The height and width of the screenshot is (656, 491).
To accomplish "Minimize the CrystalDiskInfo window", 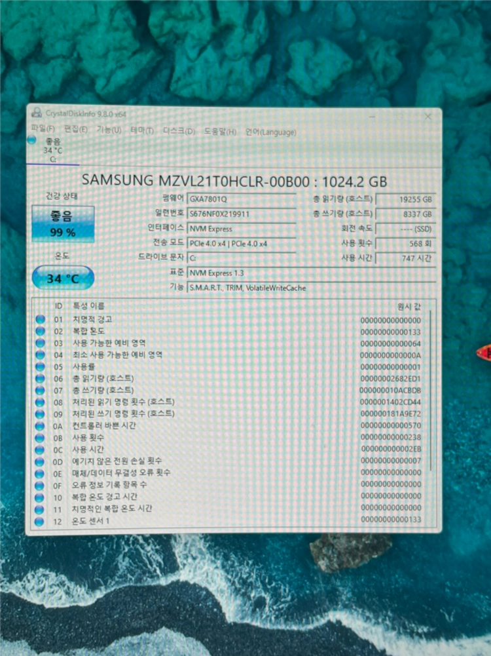I will click(373, 117).
